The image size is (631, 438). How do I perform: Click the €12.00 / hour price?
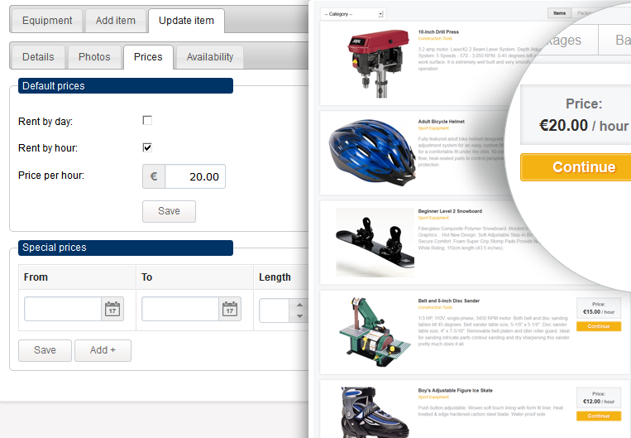(x=599, y=402)
